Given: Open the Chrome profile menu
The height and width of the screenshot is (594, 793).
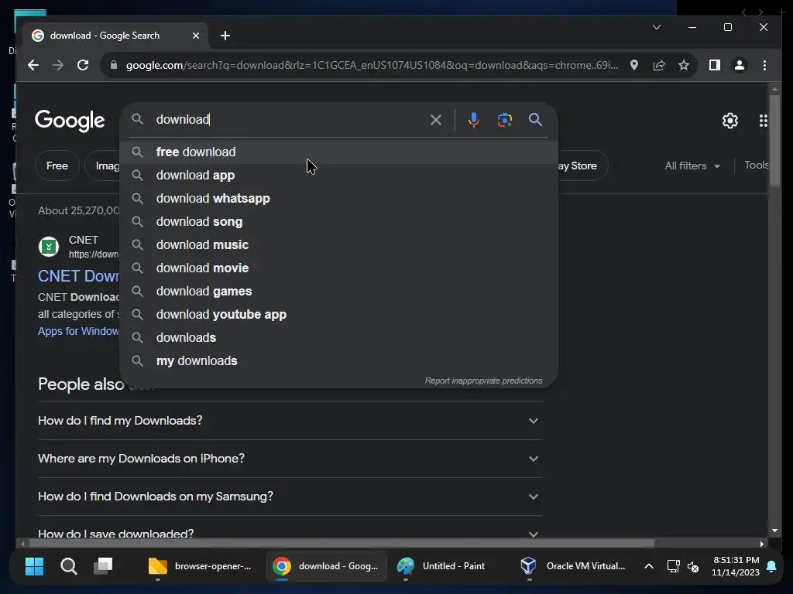Looking at the screenshot, I should (x=740, y=65).
